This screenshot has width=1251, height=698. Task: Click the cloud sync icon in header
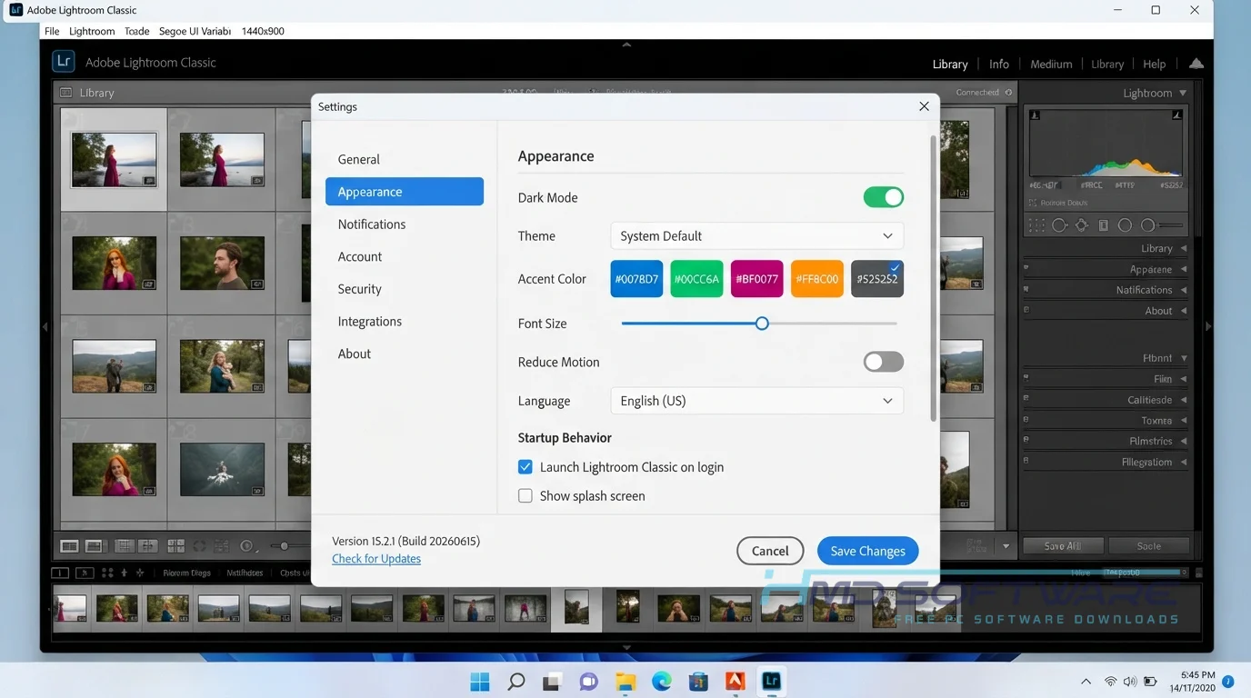[1196, 64]
